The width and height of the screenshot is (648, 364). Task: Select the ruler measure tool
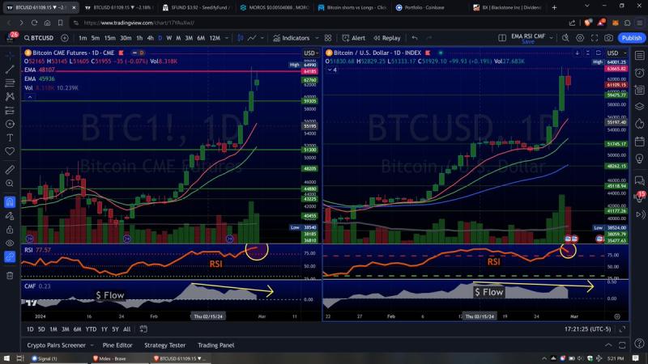tap(10, 170)
